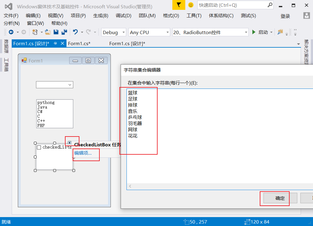Open the 分析(N) menu
313x226 pixels.
12,23
